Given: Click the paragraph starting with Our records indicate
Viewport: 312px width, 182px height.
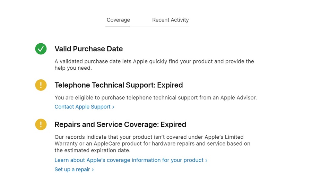Looking at the screenshot, I should pyautogui.click(x=152, y=144).
